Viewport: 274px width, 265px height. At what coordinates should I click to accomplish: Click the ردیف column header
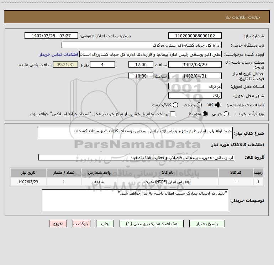pyautogui.click(x=258, y=173)
